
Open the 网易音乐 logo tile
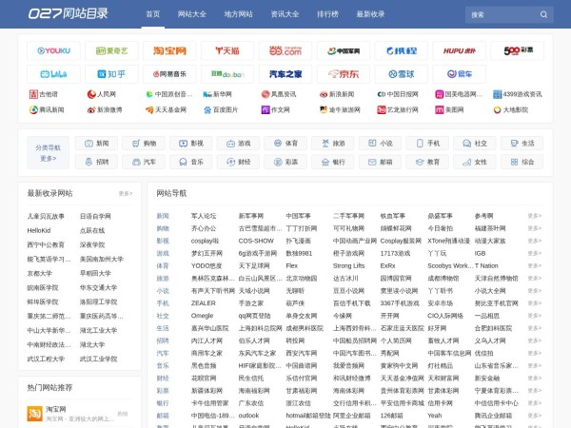click(x=169, y=74)
